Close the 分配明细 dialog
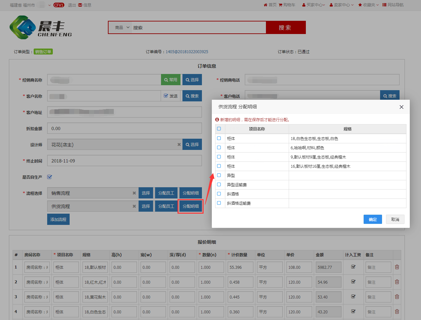Screen dimensions: 421x320 point(401,107)
